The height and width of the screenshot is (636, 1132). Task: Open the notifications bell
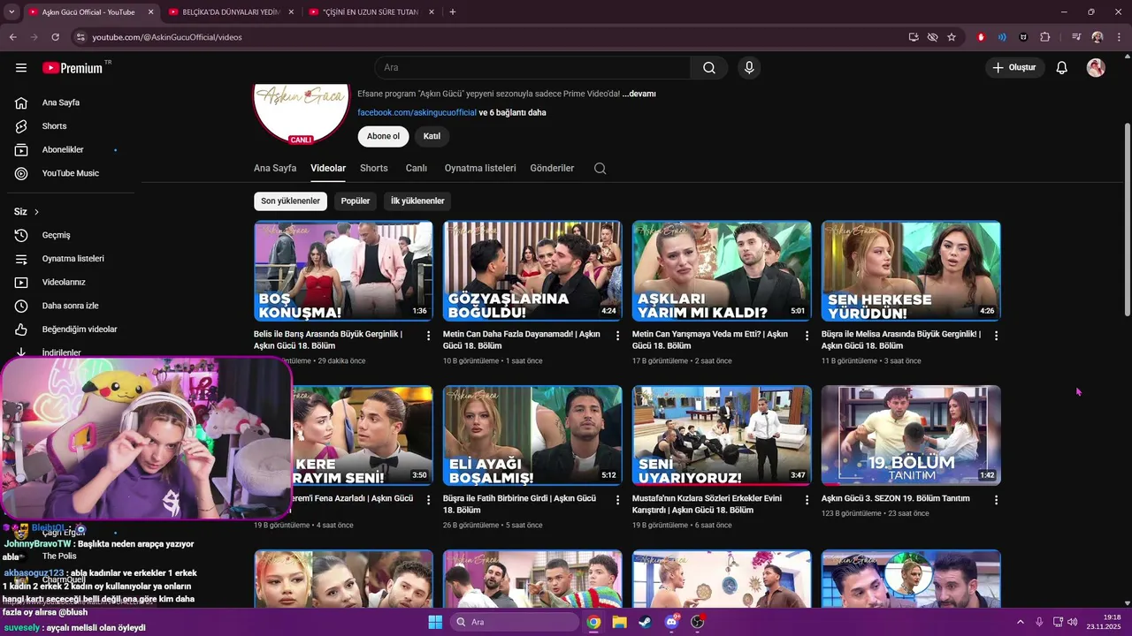point(1062,68)
